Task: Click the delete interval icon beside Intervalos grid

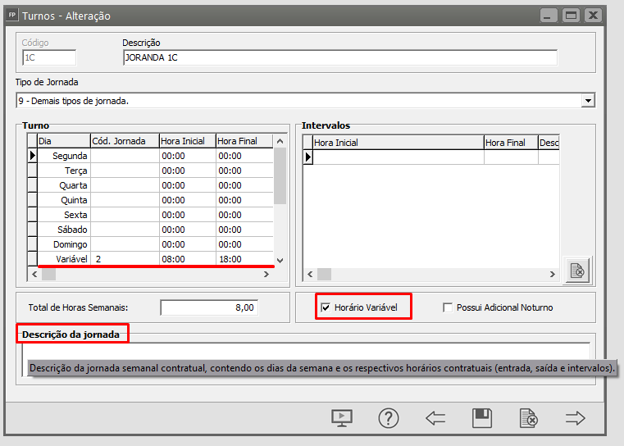Action: coord(577,271)
